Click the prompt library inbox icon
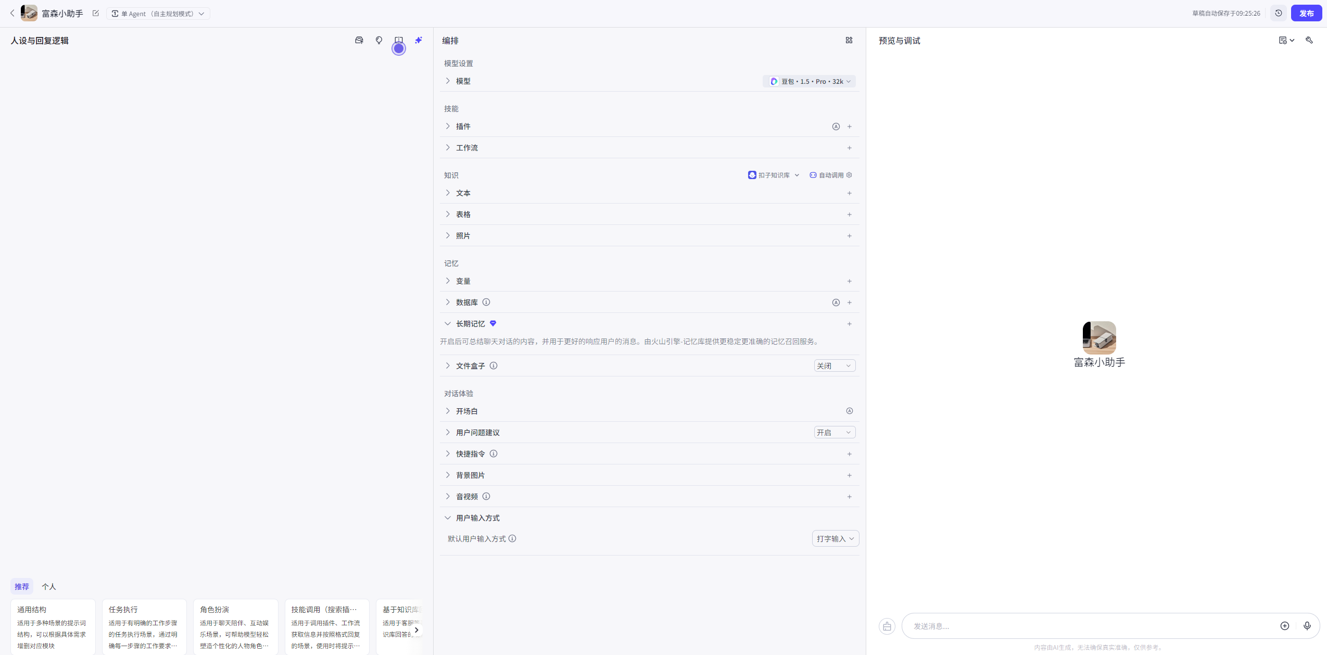1327x655 pixels. pos(359,40)
